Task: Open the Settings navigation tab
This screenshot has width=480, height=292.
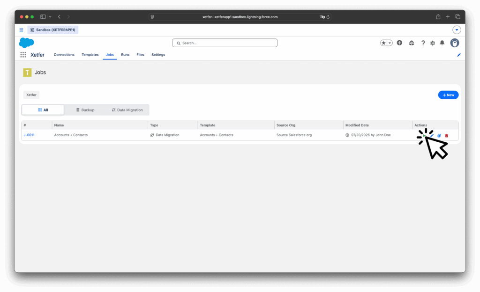Action: 158,55
